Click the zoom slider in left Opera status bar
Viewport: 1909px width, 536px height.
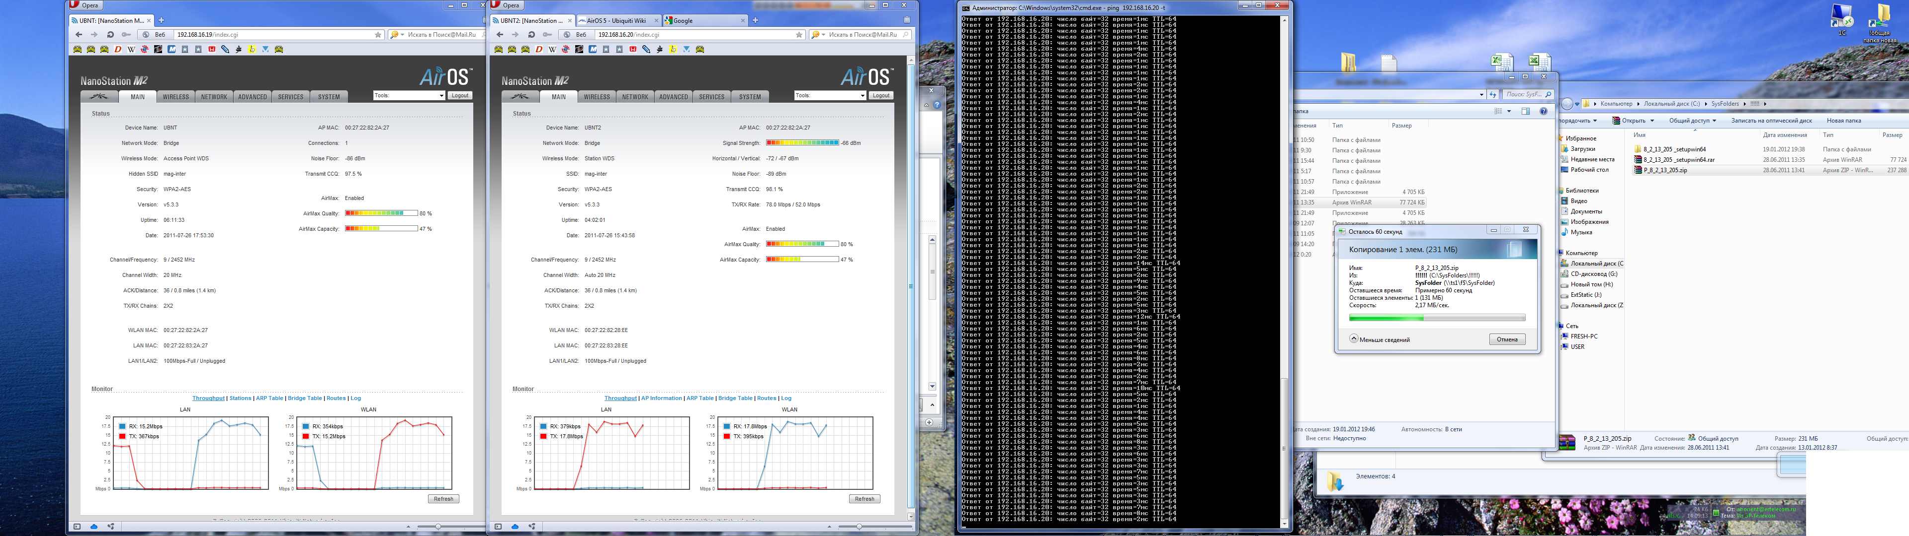438,527
